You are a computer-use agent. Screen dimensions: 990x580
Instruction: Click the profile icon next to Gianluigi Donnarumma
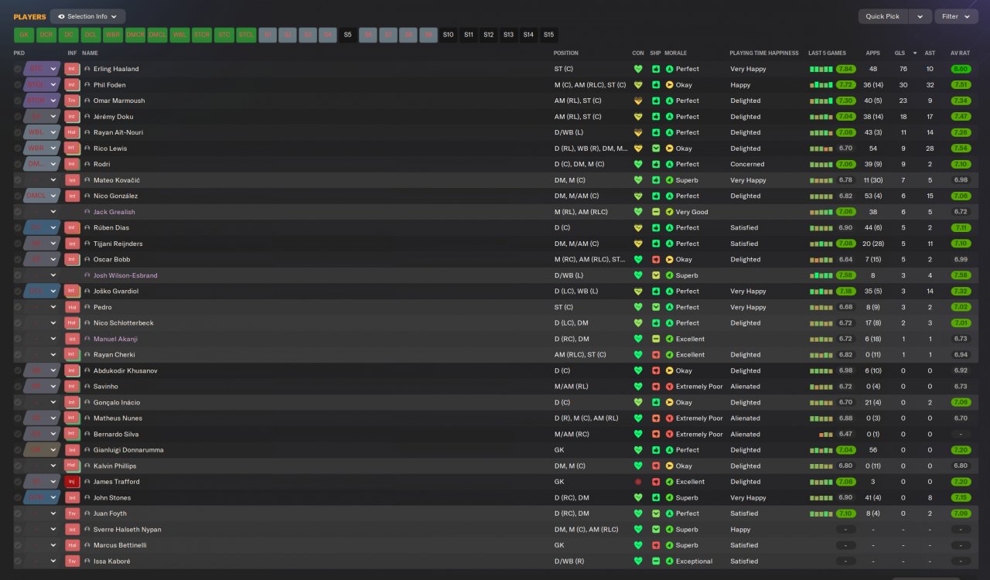pos(87,450)
